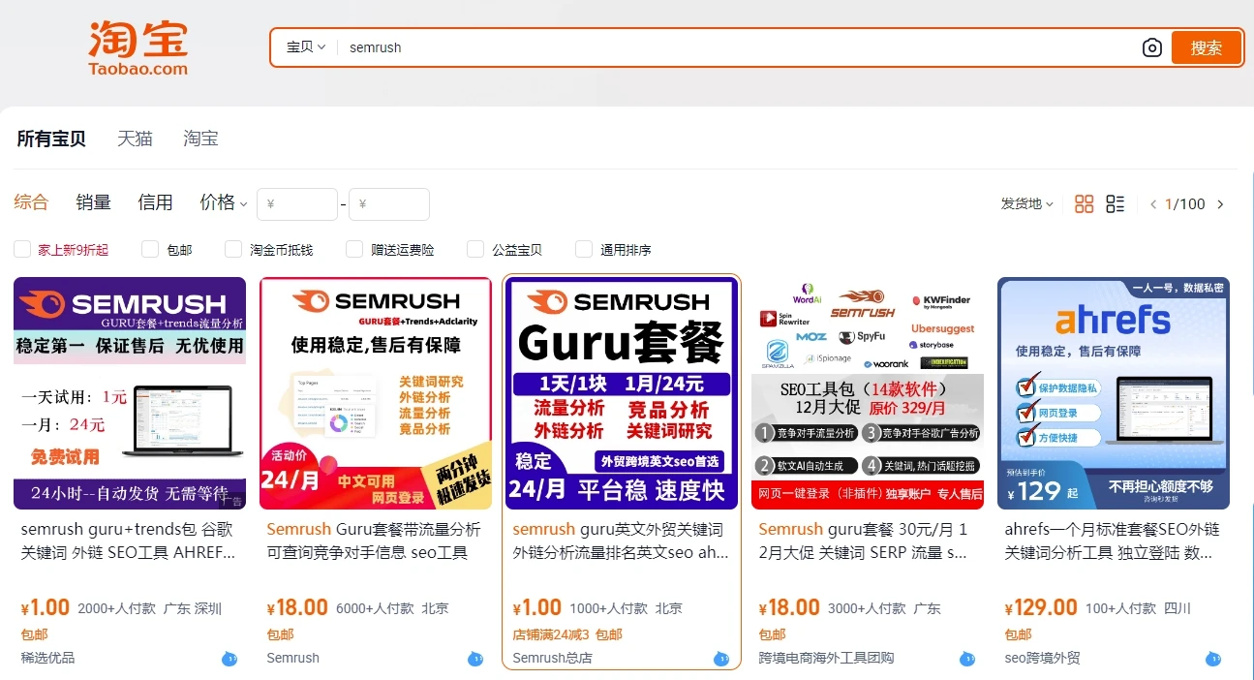
Task: Tick the 通用排序 checkbox
Action: [584, 249]
